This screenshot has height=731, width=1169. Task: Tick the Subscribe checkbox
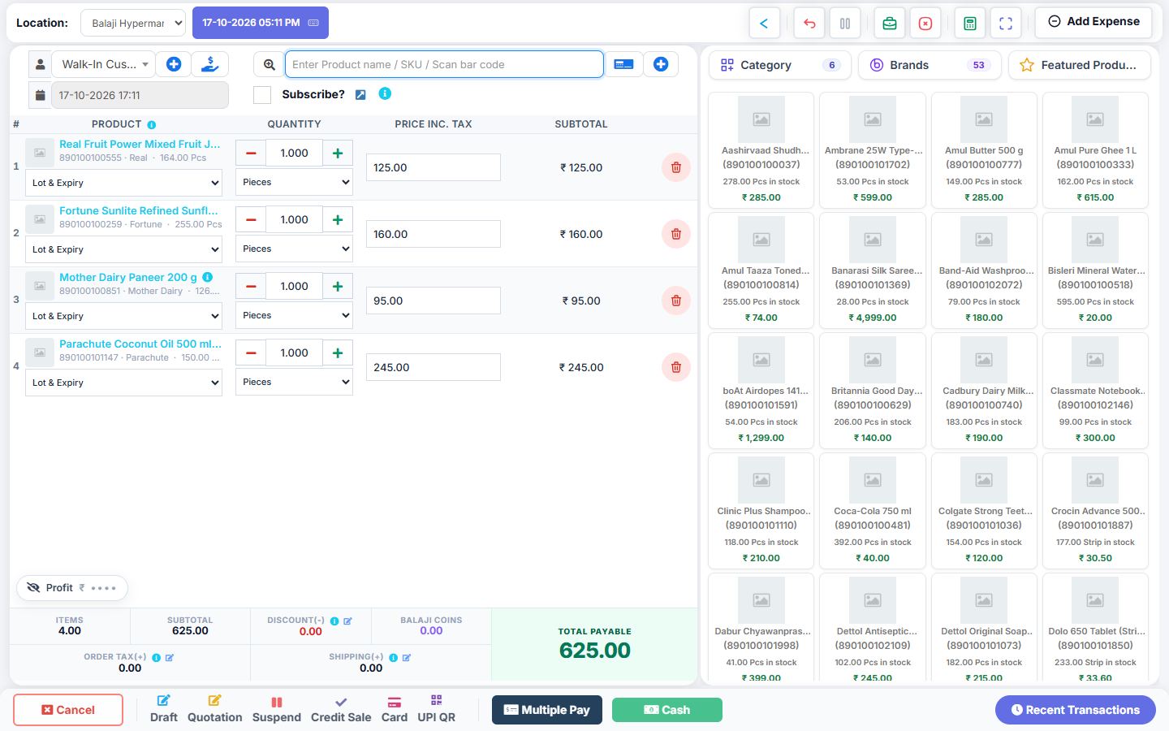[262, 95]
